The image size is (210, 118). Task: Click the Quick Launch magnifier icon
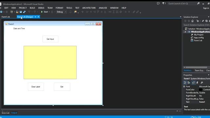coord(198,3)
